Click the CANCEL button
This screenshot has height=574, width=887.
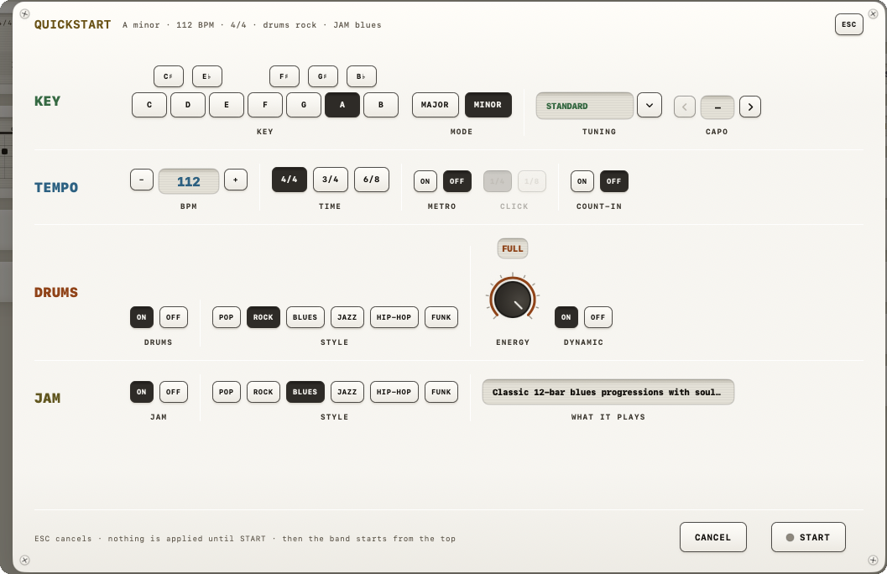pos(712,537)
